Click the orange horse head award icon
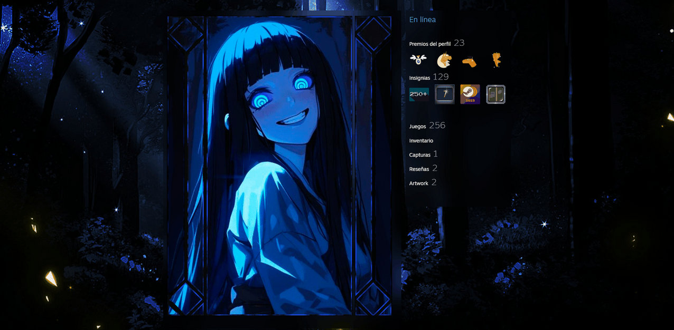 point(470,62)
